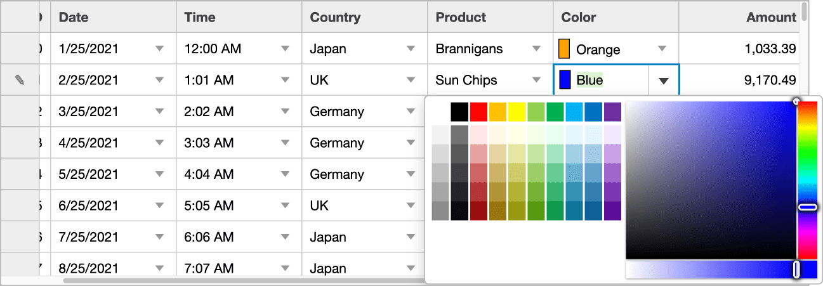Click the saturation-brightness gradient picker area
Viewport: 823px width, 286px height.
coord(711,180)
